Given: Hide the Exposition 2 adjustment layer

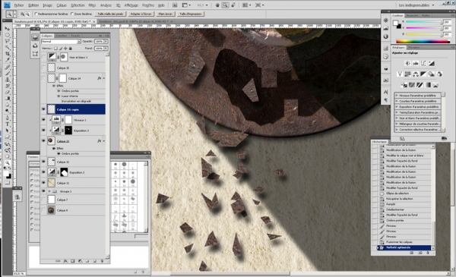Looking at the screenshot, I should click(43, 172).
